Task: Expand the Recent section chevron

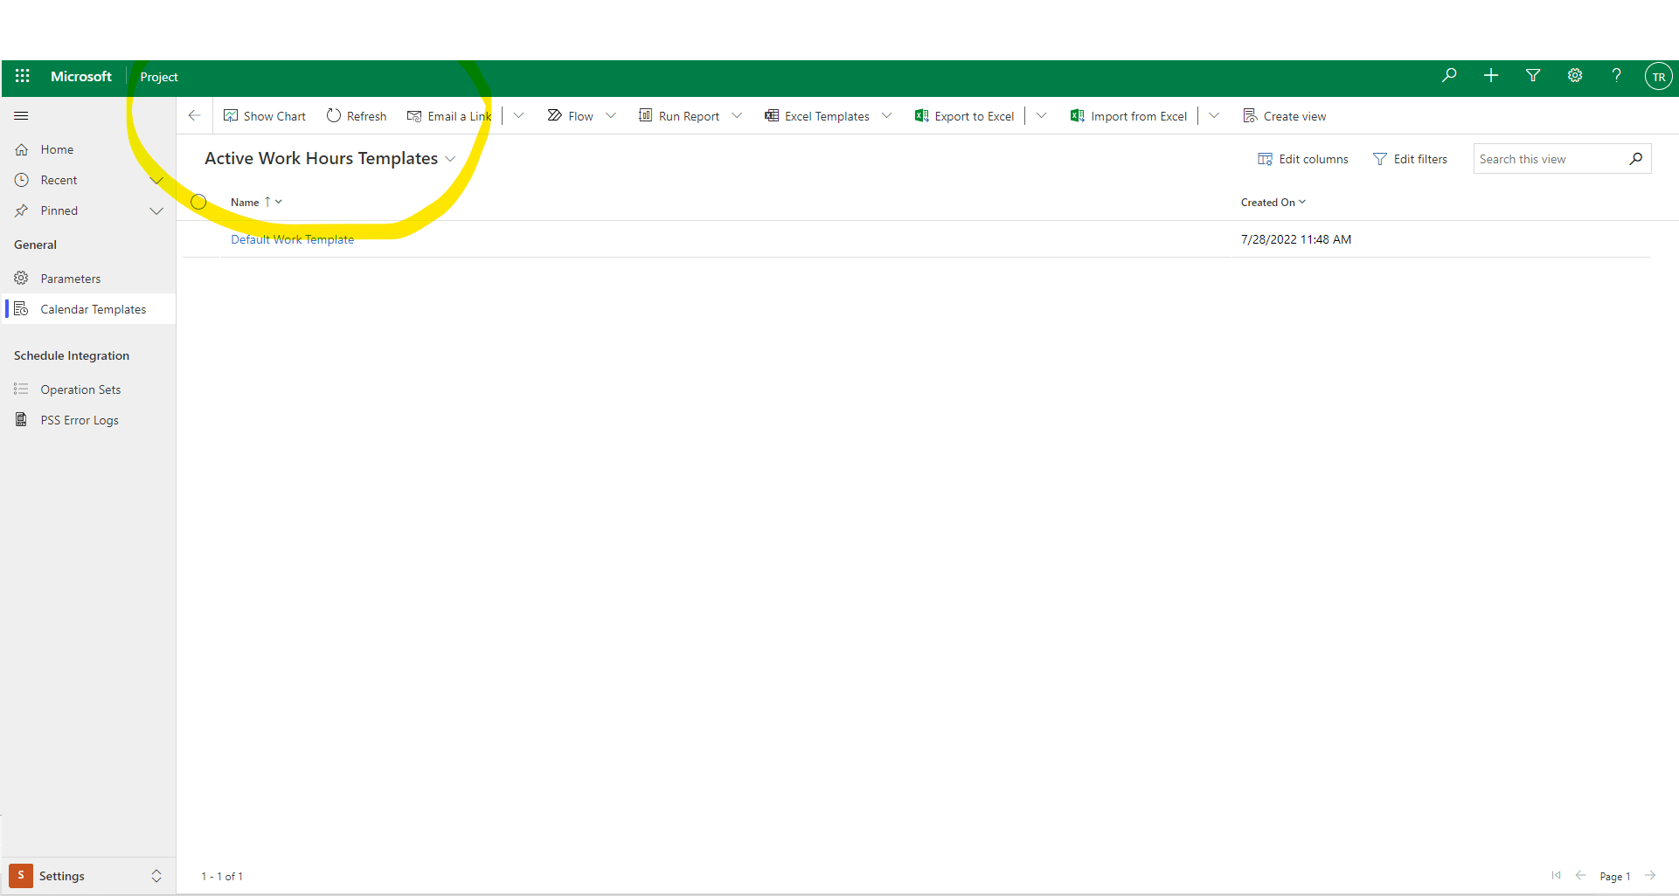Action: 156,180
